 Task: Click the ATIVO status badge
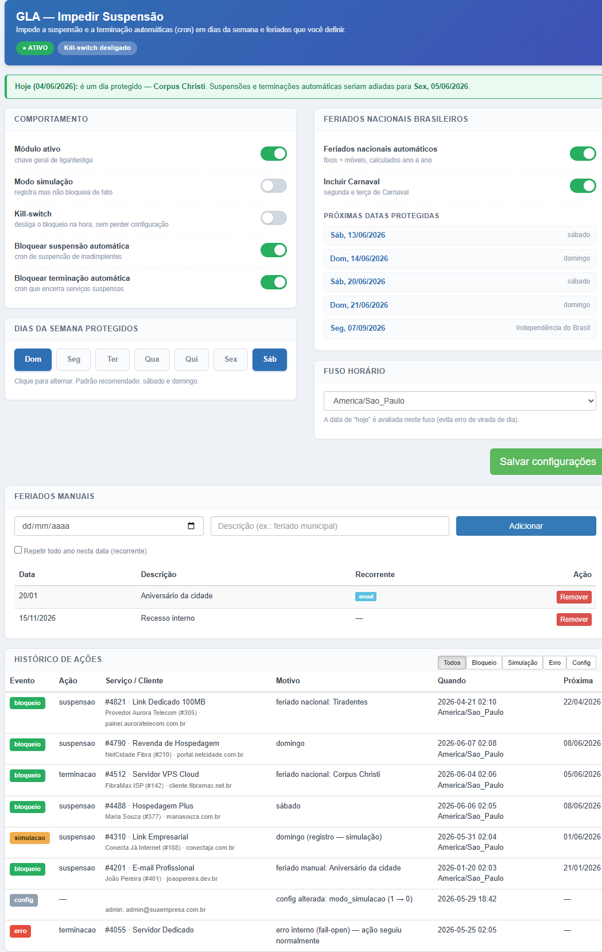pyautogui.click(x=35, y=48)
